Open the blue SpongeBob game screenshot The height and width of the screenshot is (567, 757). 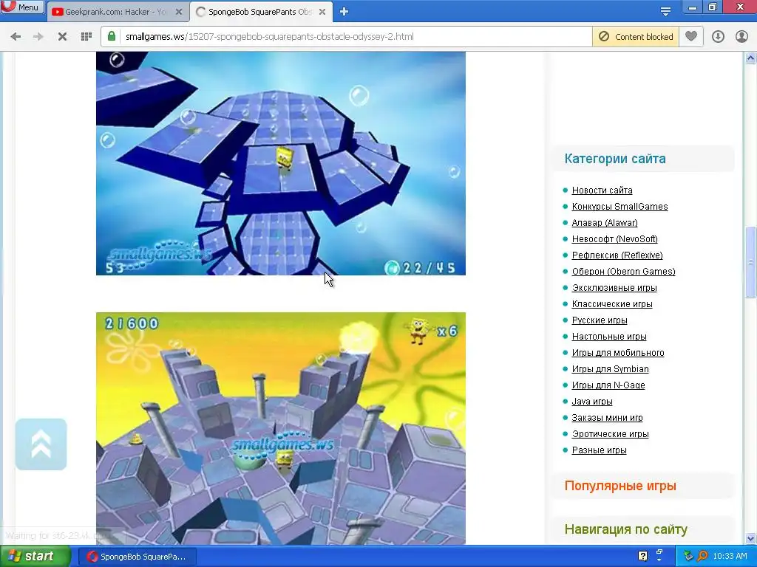(x=280, y=163)
